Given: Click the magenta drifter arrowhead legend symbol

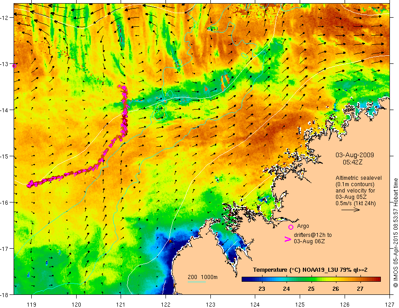Looking at the screenshot, I should [x=287, y=239].
